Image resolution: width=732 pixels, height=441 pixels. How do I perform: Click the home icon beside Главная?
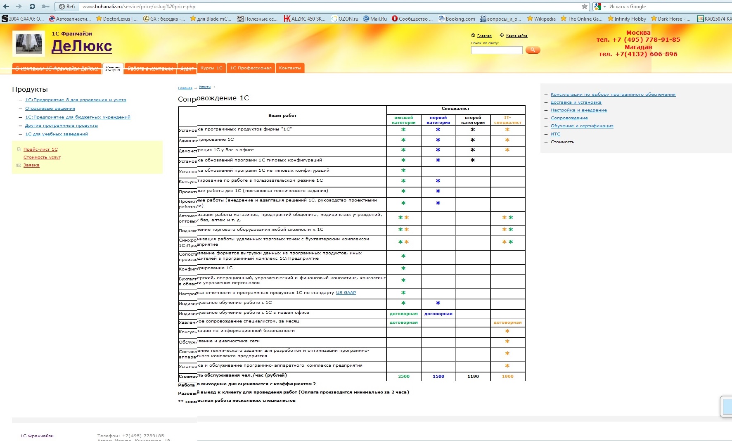point(473,36)
